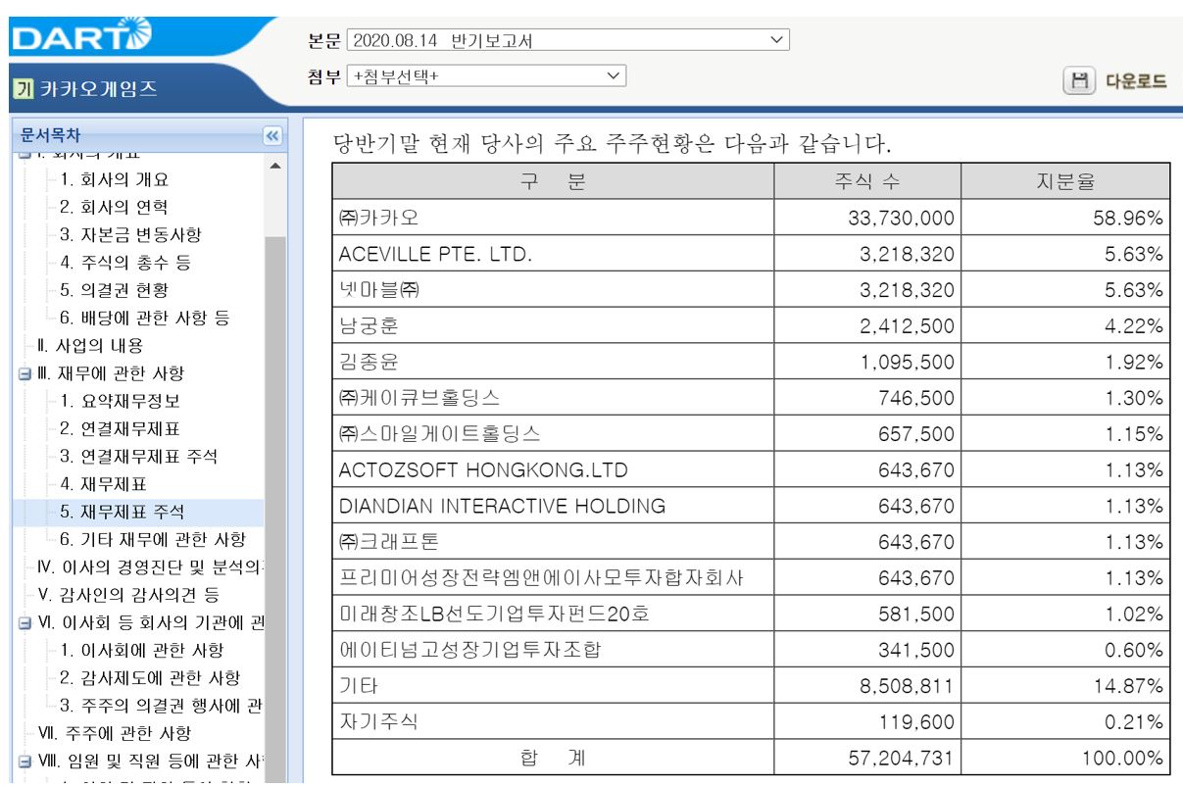Click the 14.87% ownership value
The image size is (1183, 787).
point(1127,688)
